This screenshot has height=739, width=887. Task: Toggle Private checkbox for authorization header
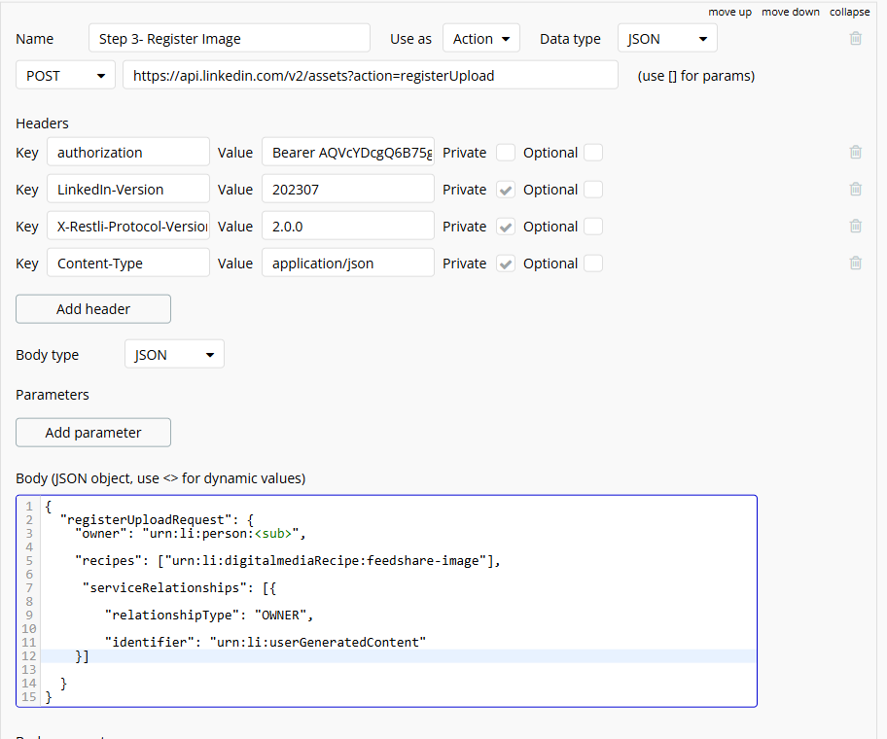point(506,153)
